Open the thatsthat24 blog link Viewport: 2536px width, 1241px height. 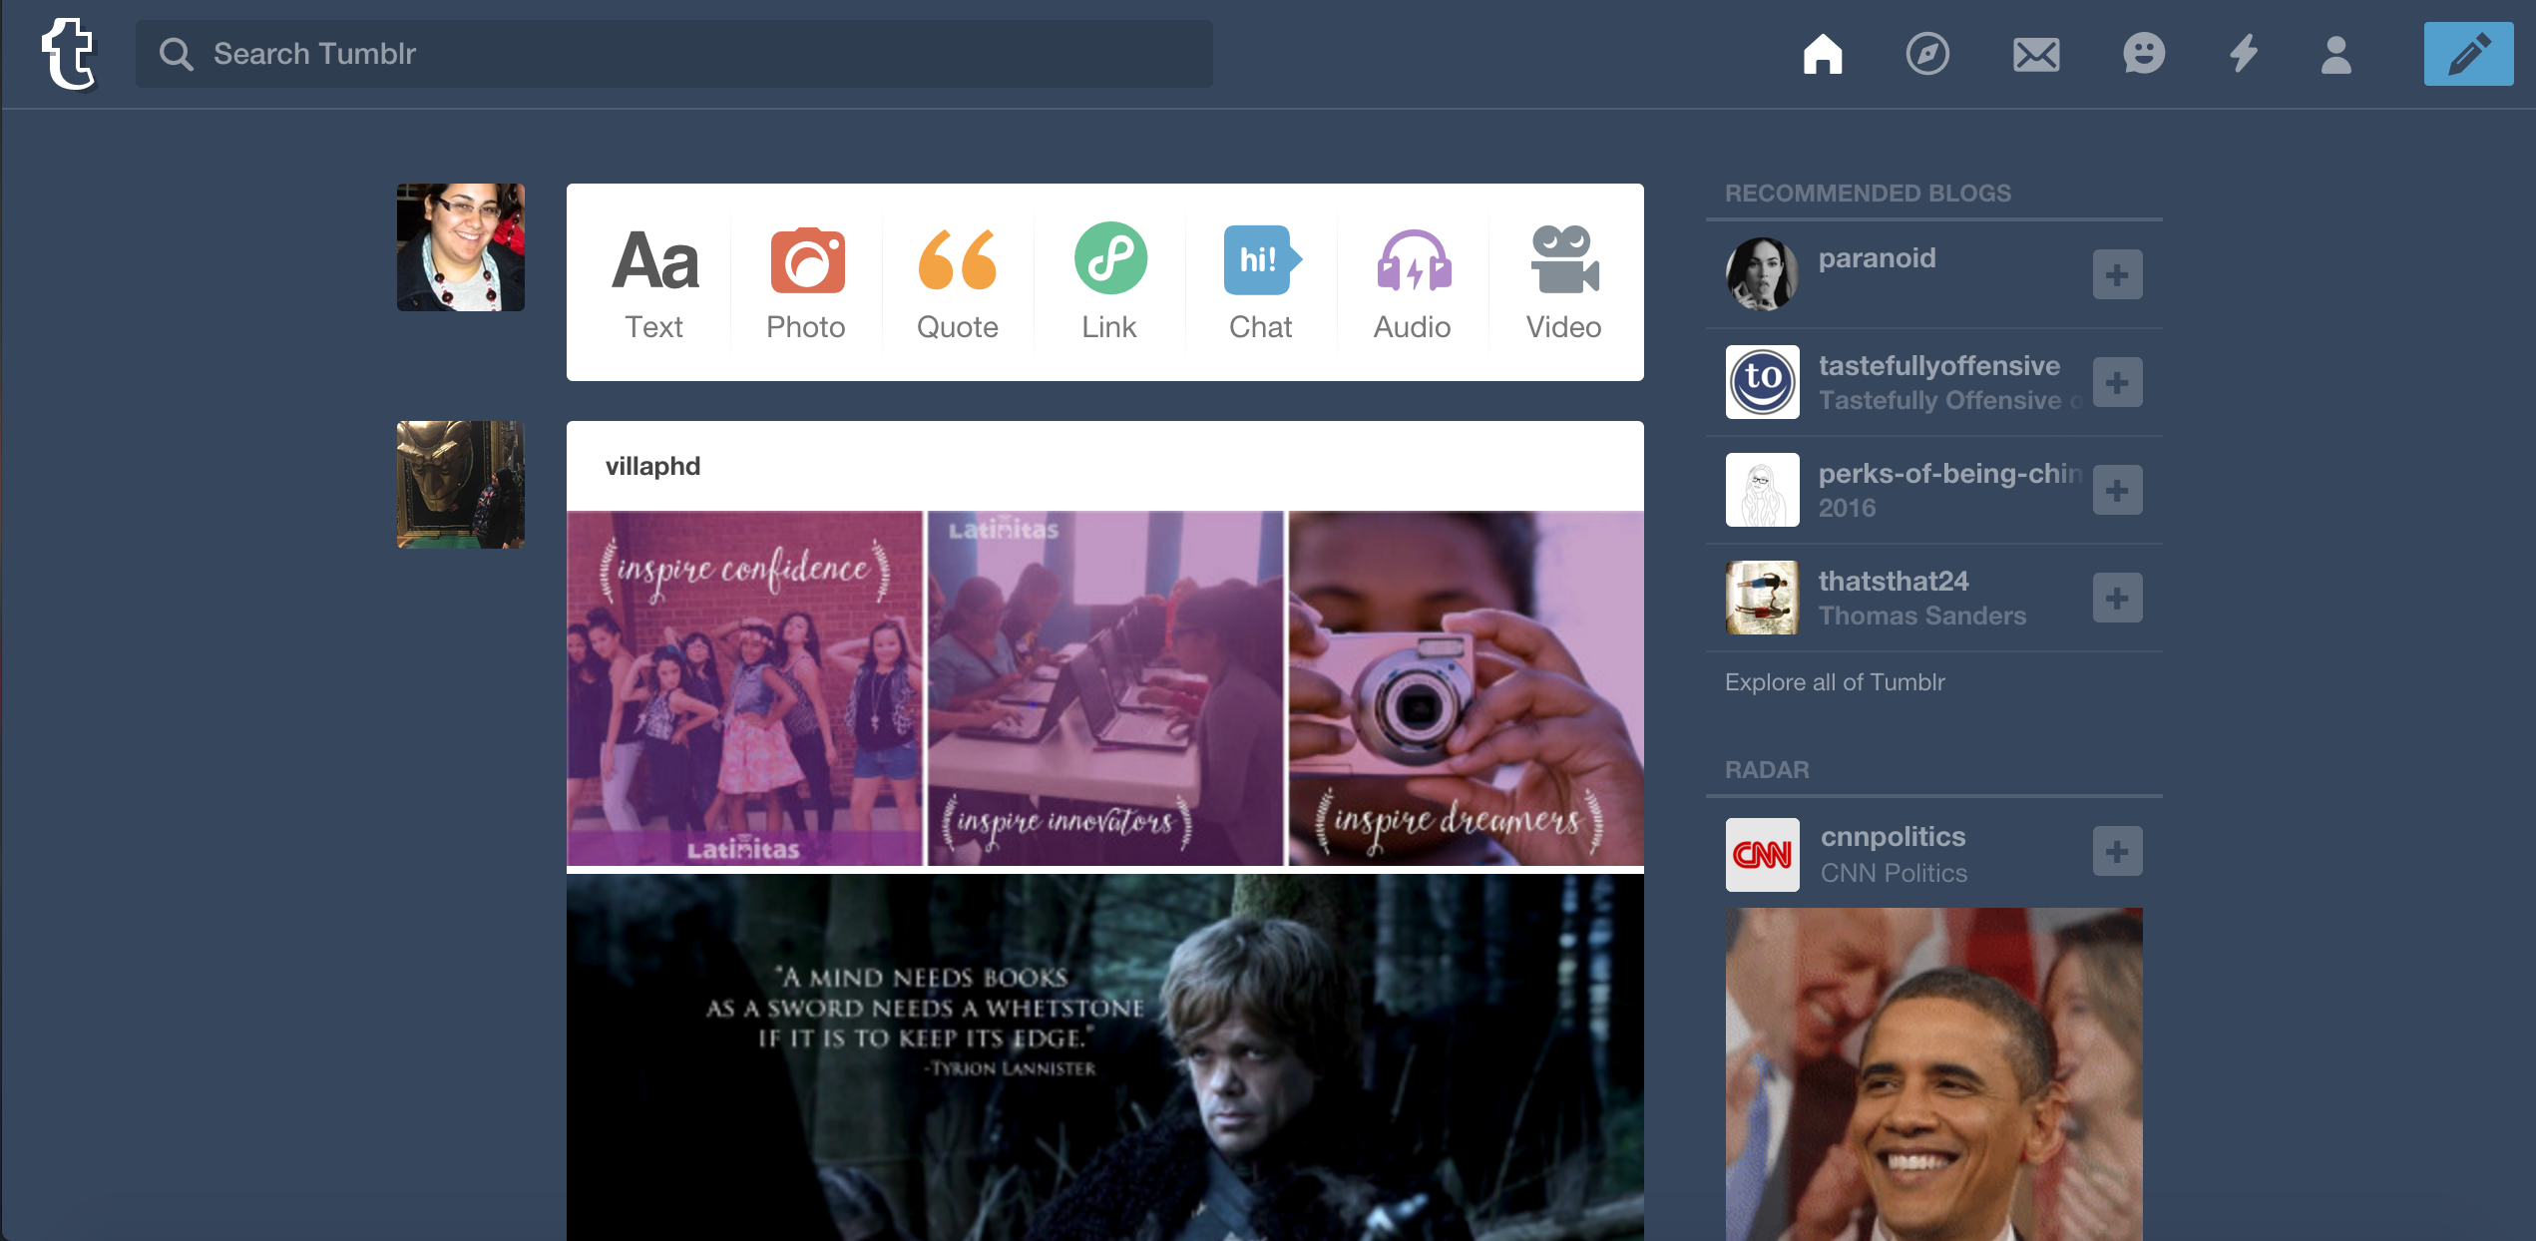1893,581
